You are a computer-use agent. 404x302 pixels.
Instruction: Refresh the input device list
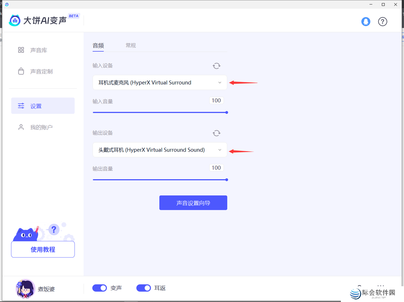(217, 66)
